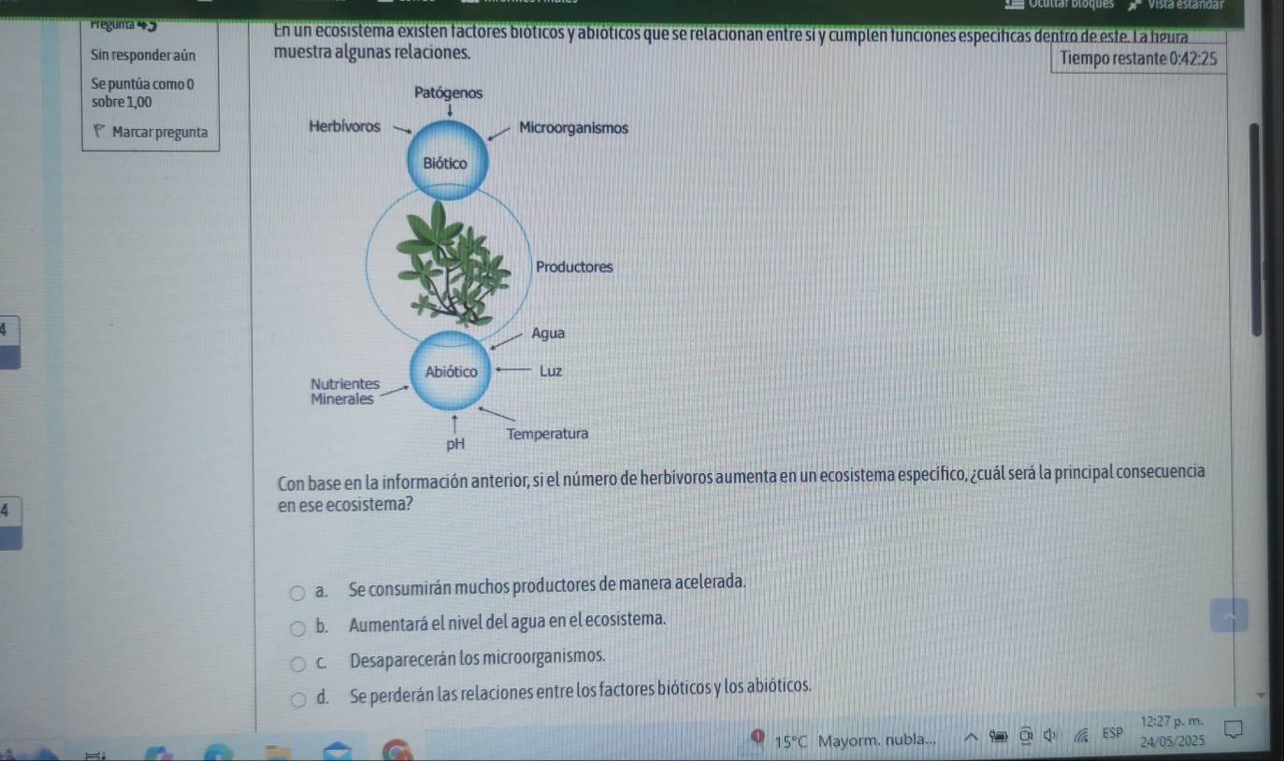Select option c about microorganismos disappearing

[x=297, y=664]
